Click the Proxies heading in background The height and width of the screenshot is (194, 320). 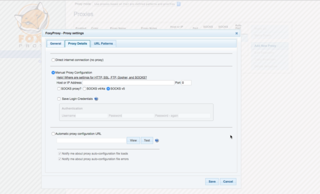[x=83, y=14]
